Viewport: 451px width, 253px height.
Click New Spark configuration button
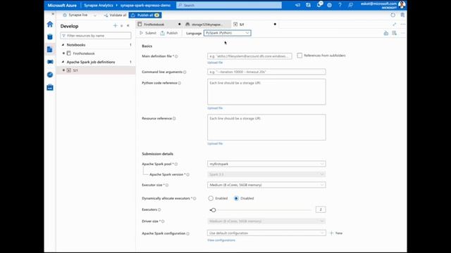click(x=336, y=233)
